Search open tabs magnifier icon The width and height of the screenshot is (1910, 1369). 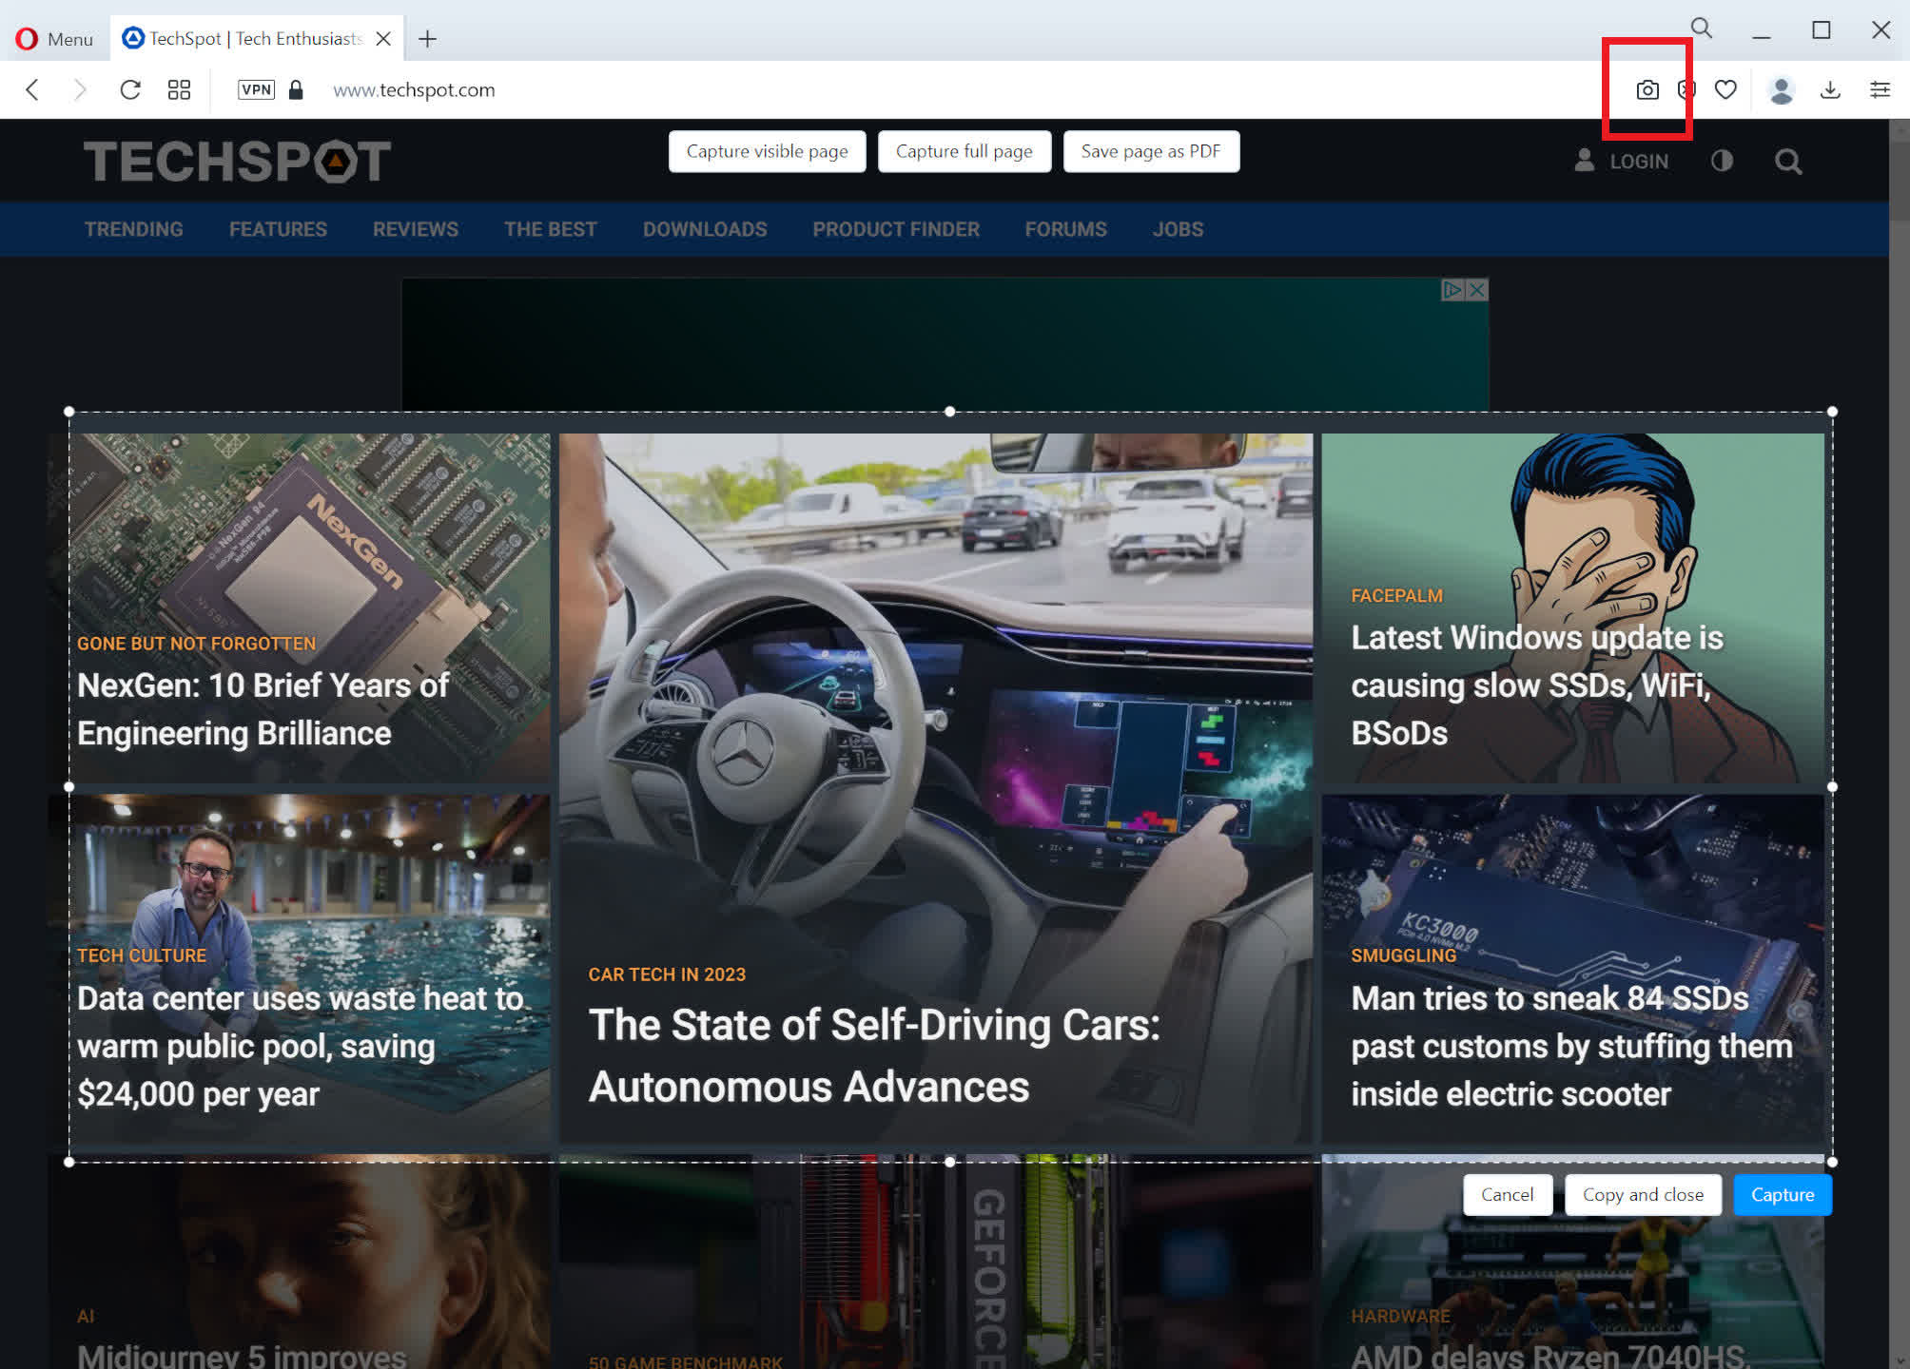point(1702,29)
